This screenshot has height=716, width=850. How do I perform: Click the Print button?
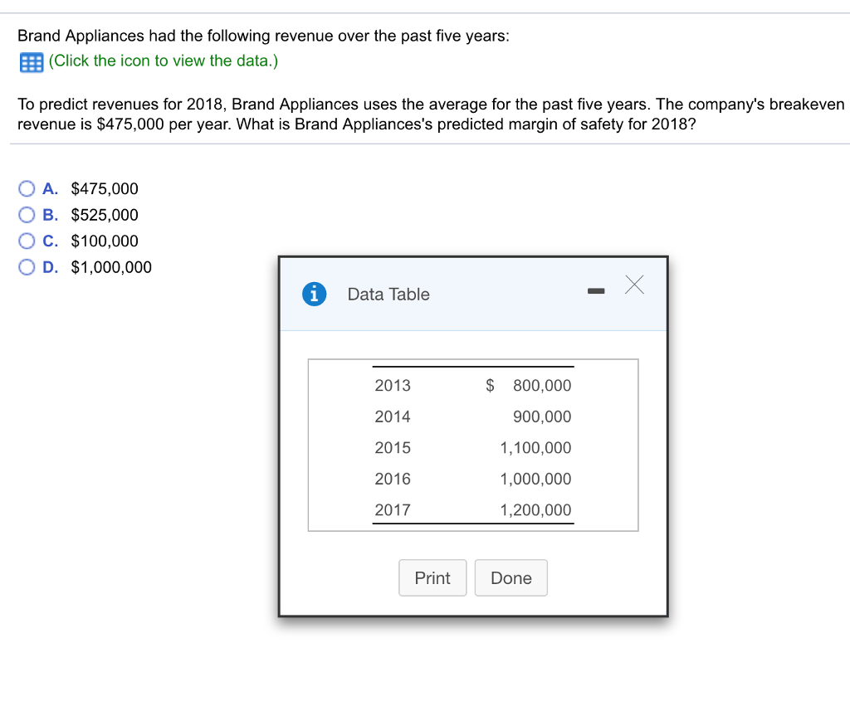point(432,577)
